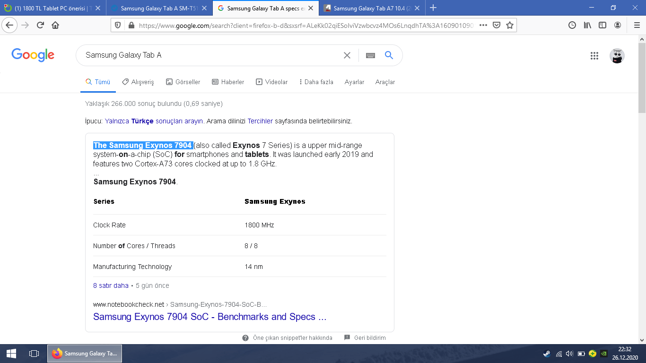646x363 pixels.
Task: Click the Firefox address bar URL
Action: pyautogui.click(x=306, y=25)
